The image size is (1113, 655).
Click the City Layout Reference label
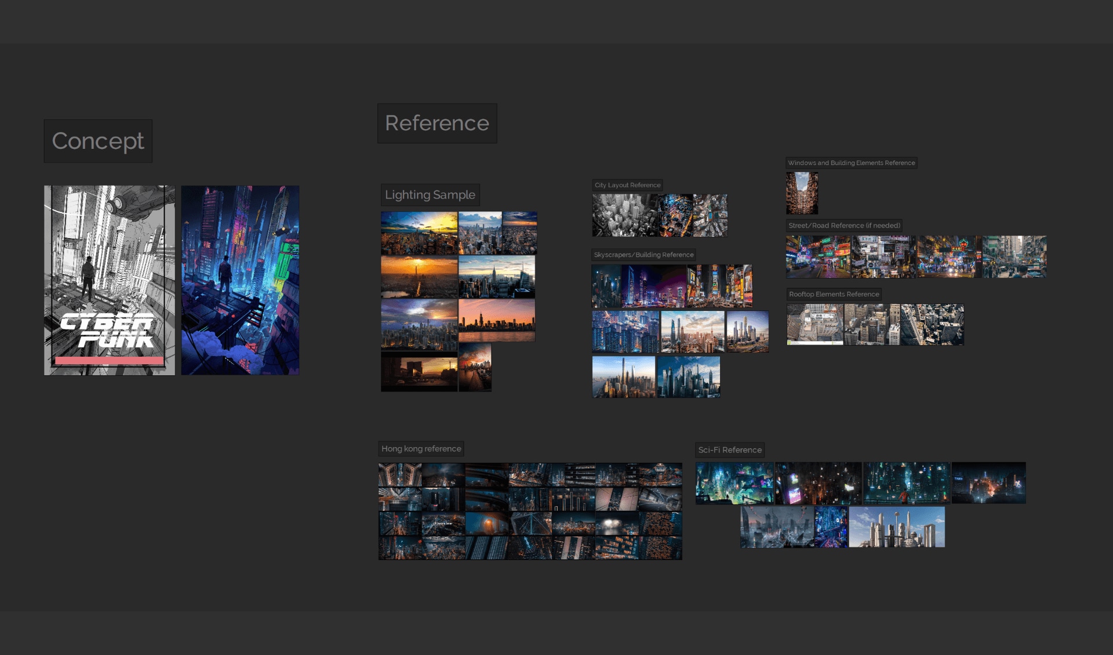point(627,185)
